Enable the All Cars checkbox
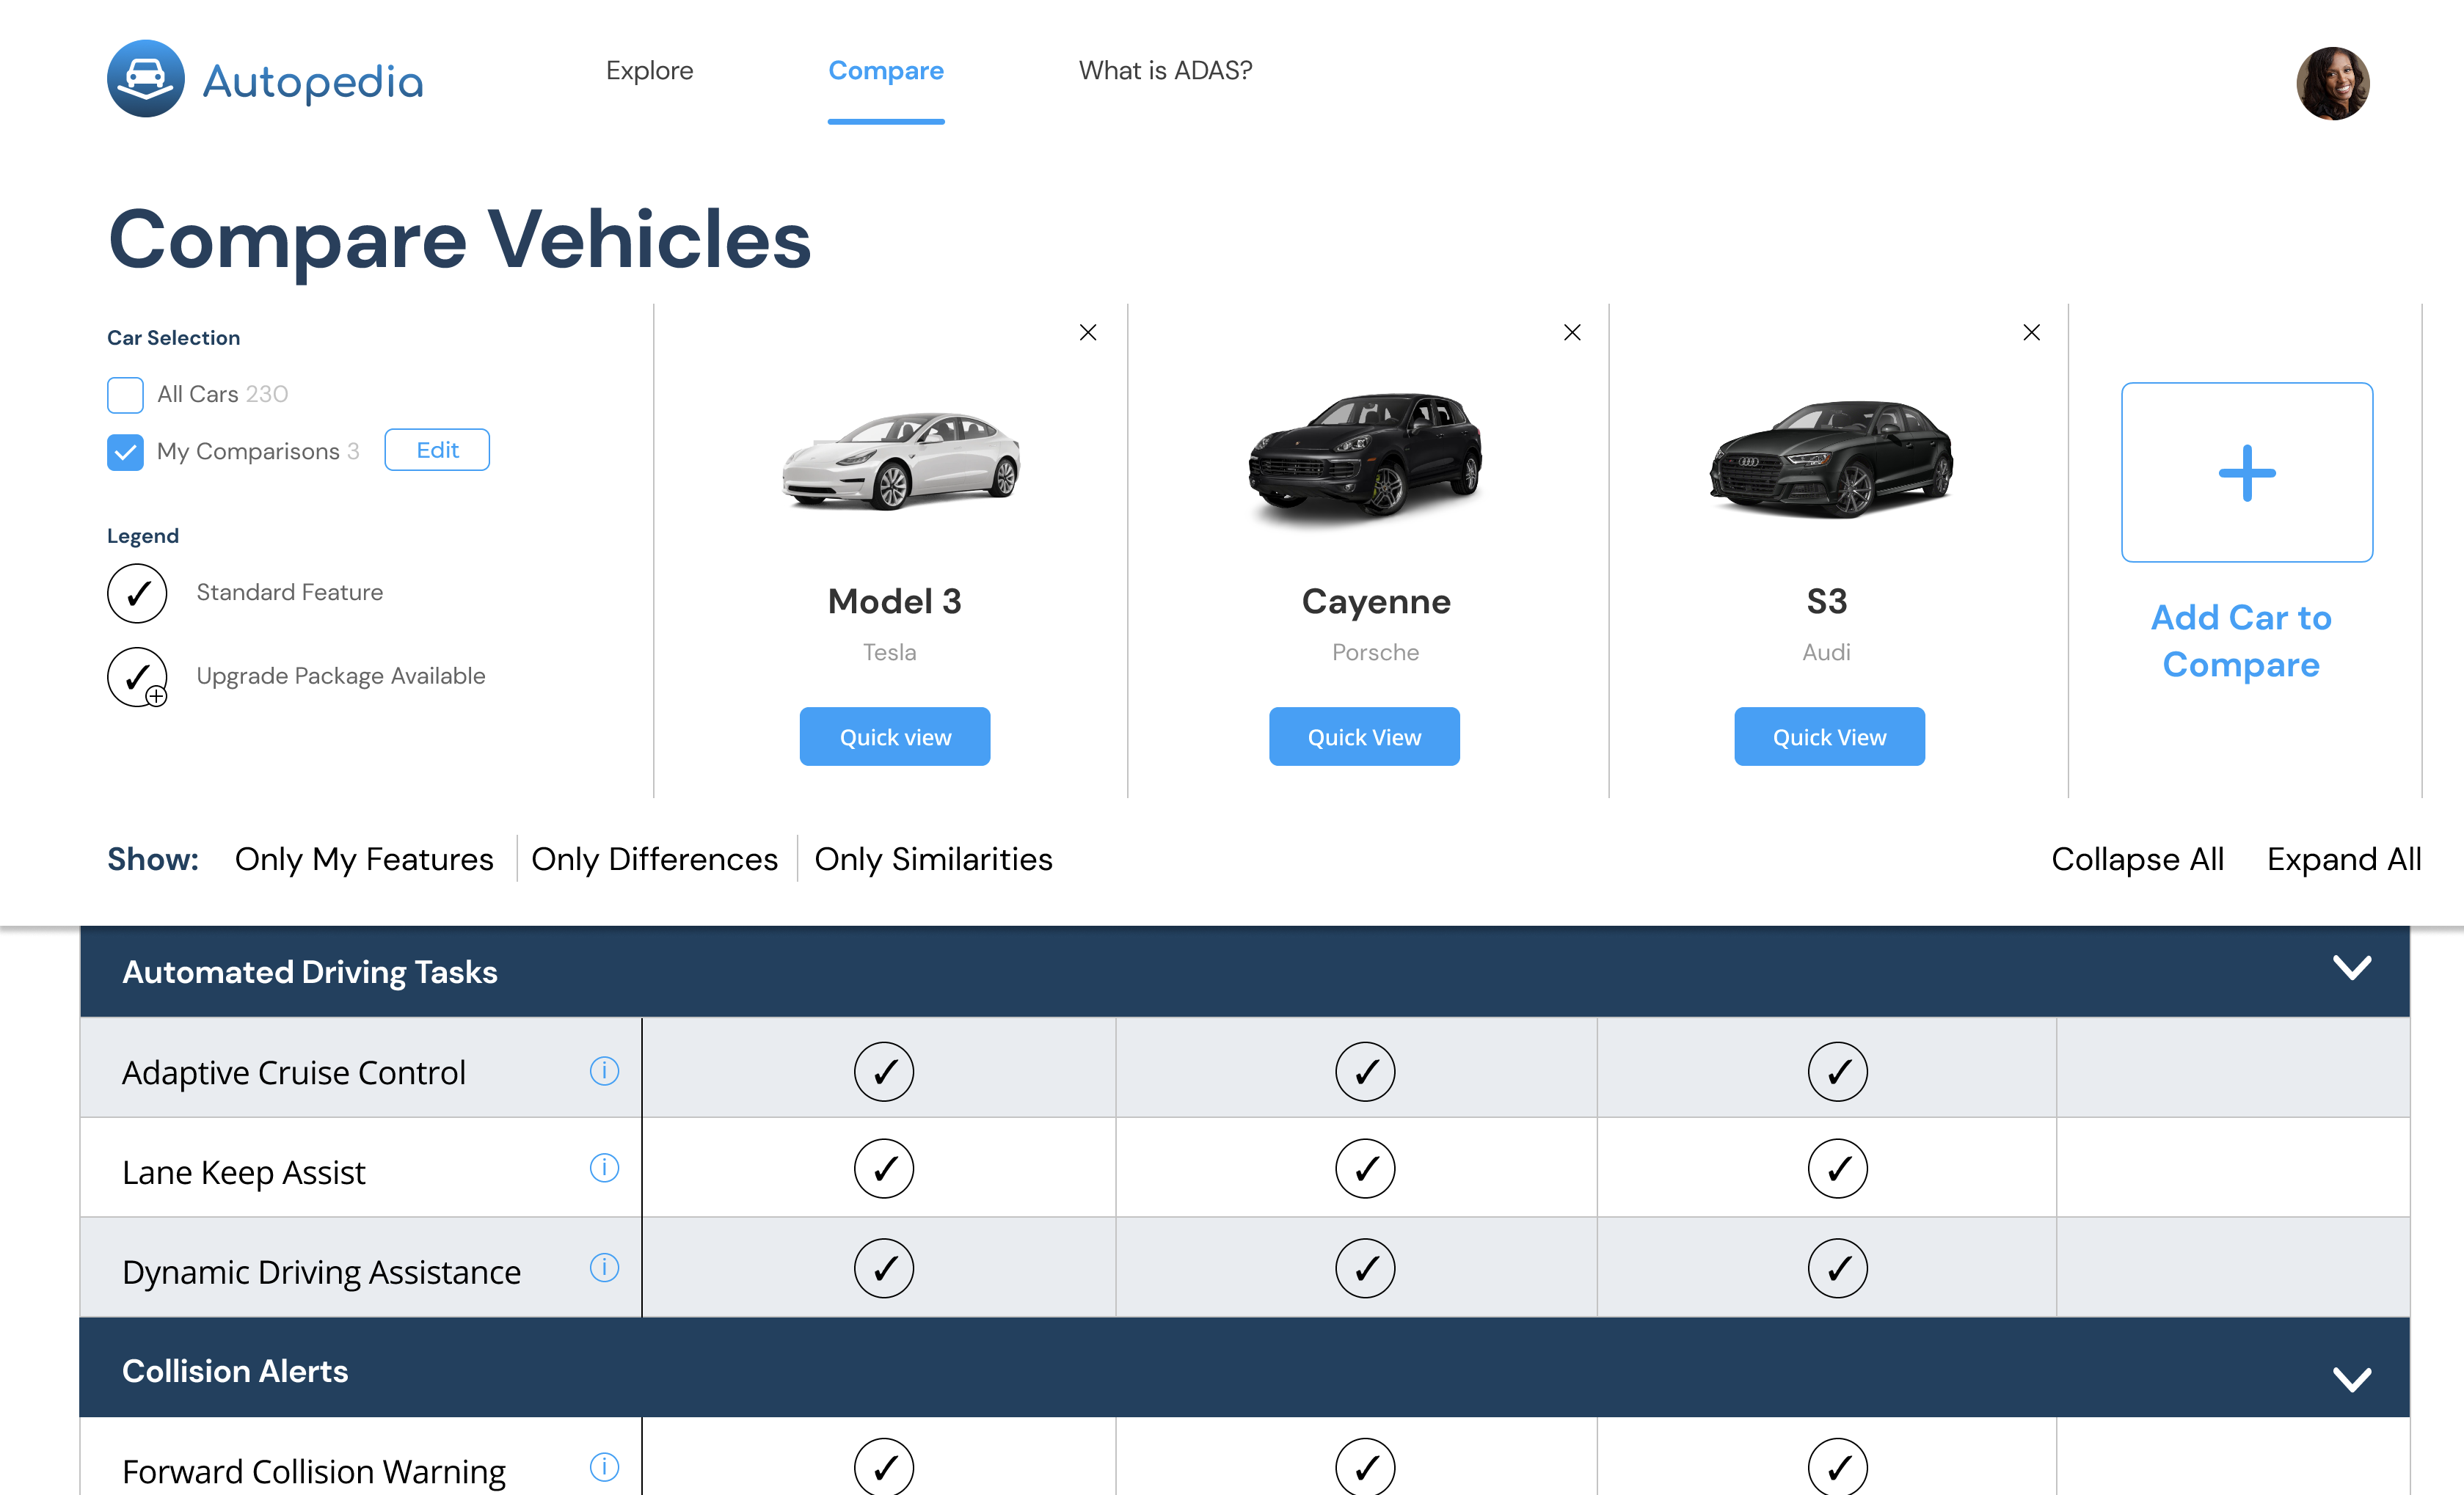The height and width of the screenshot is (1495, 2464). click(x=125, y=394)
